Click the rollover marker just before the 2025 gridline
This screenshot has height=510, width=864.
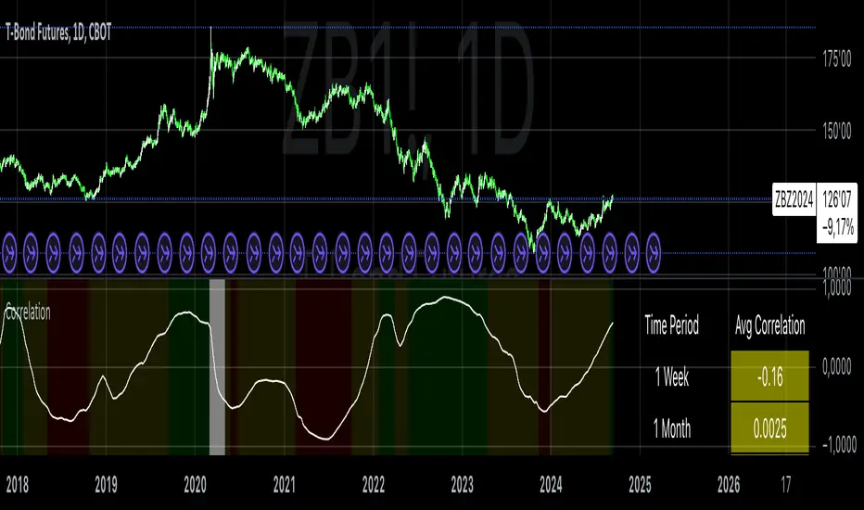pos(631,253)
